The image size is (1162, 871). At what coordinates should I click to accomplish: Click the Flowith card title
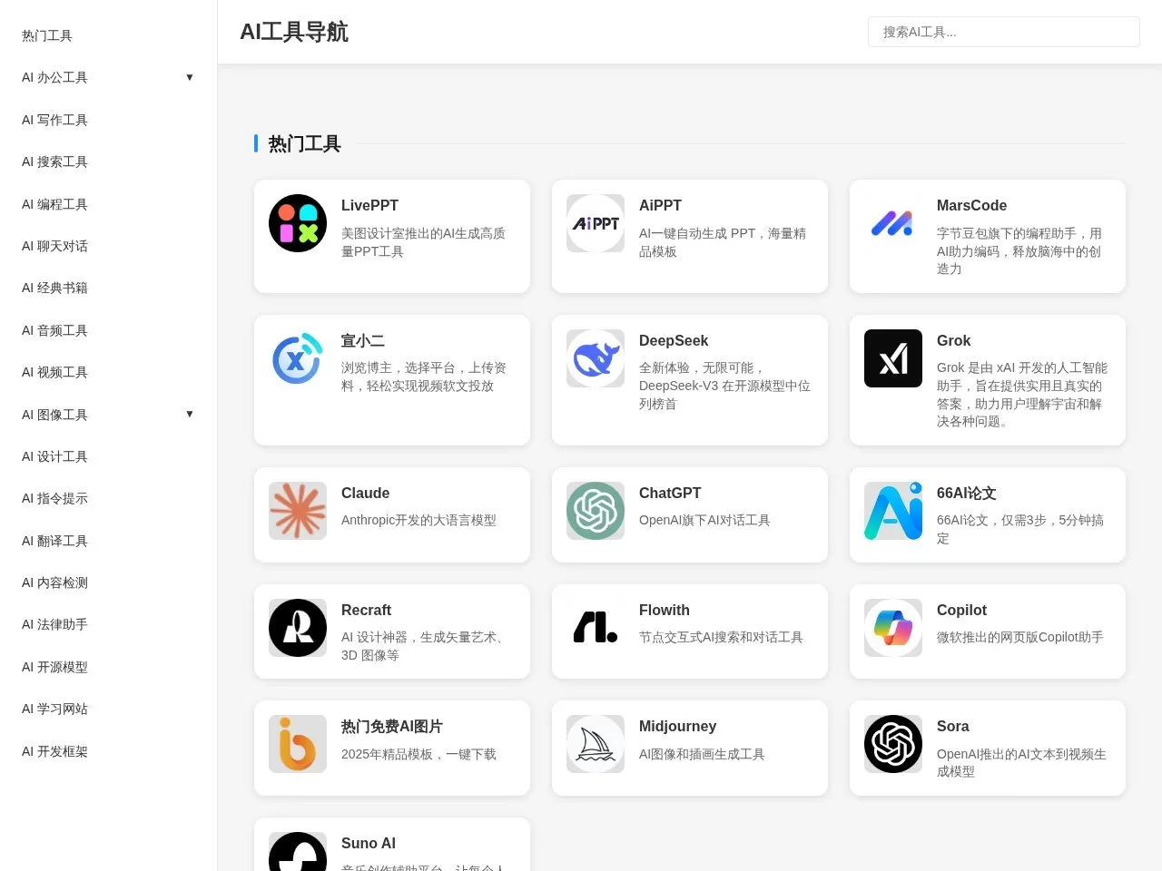click(665, 611)
